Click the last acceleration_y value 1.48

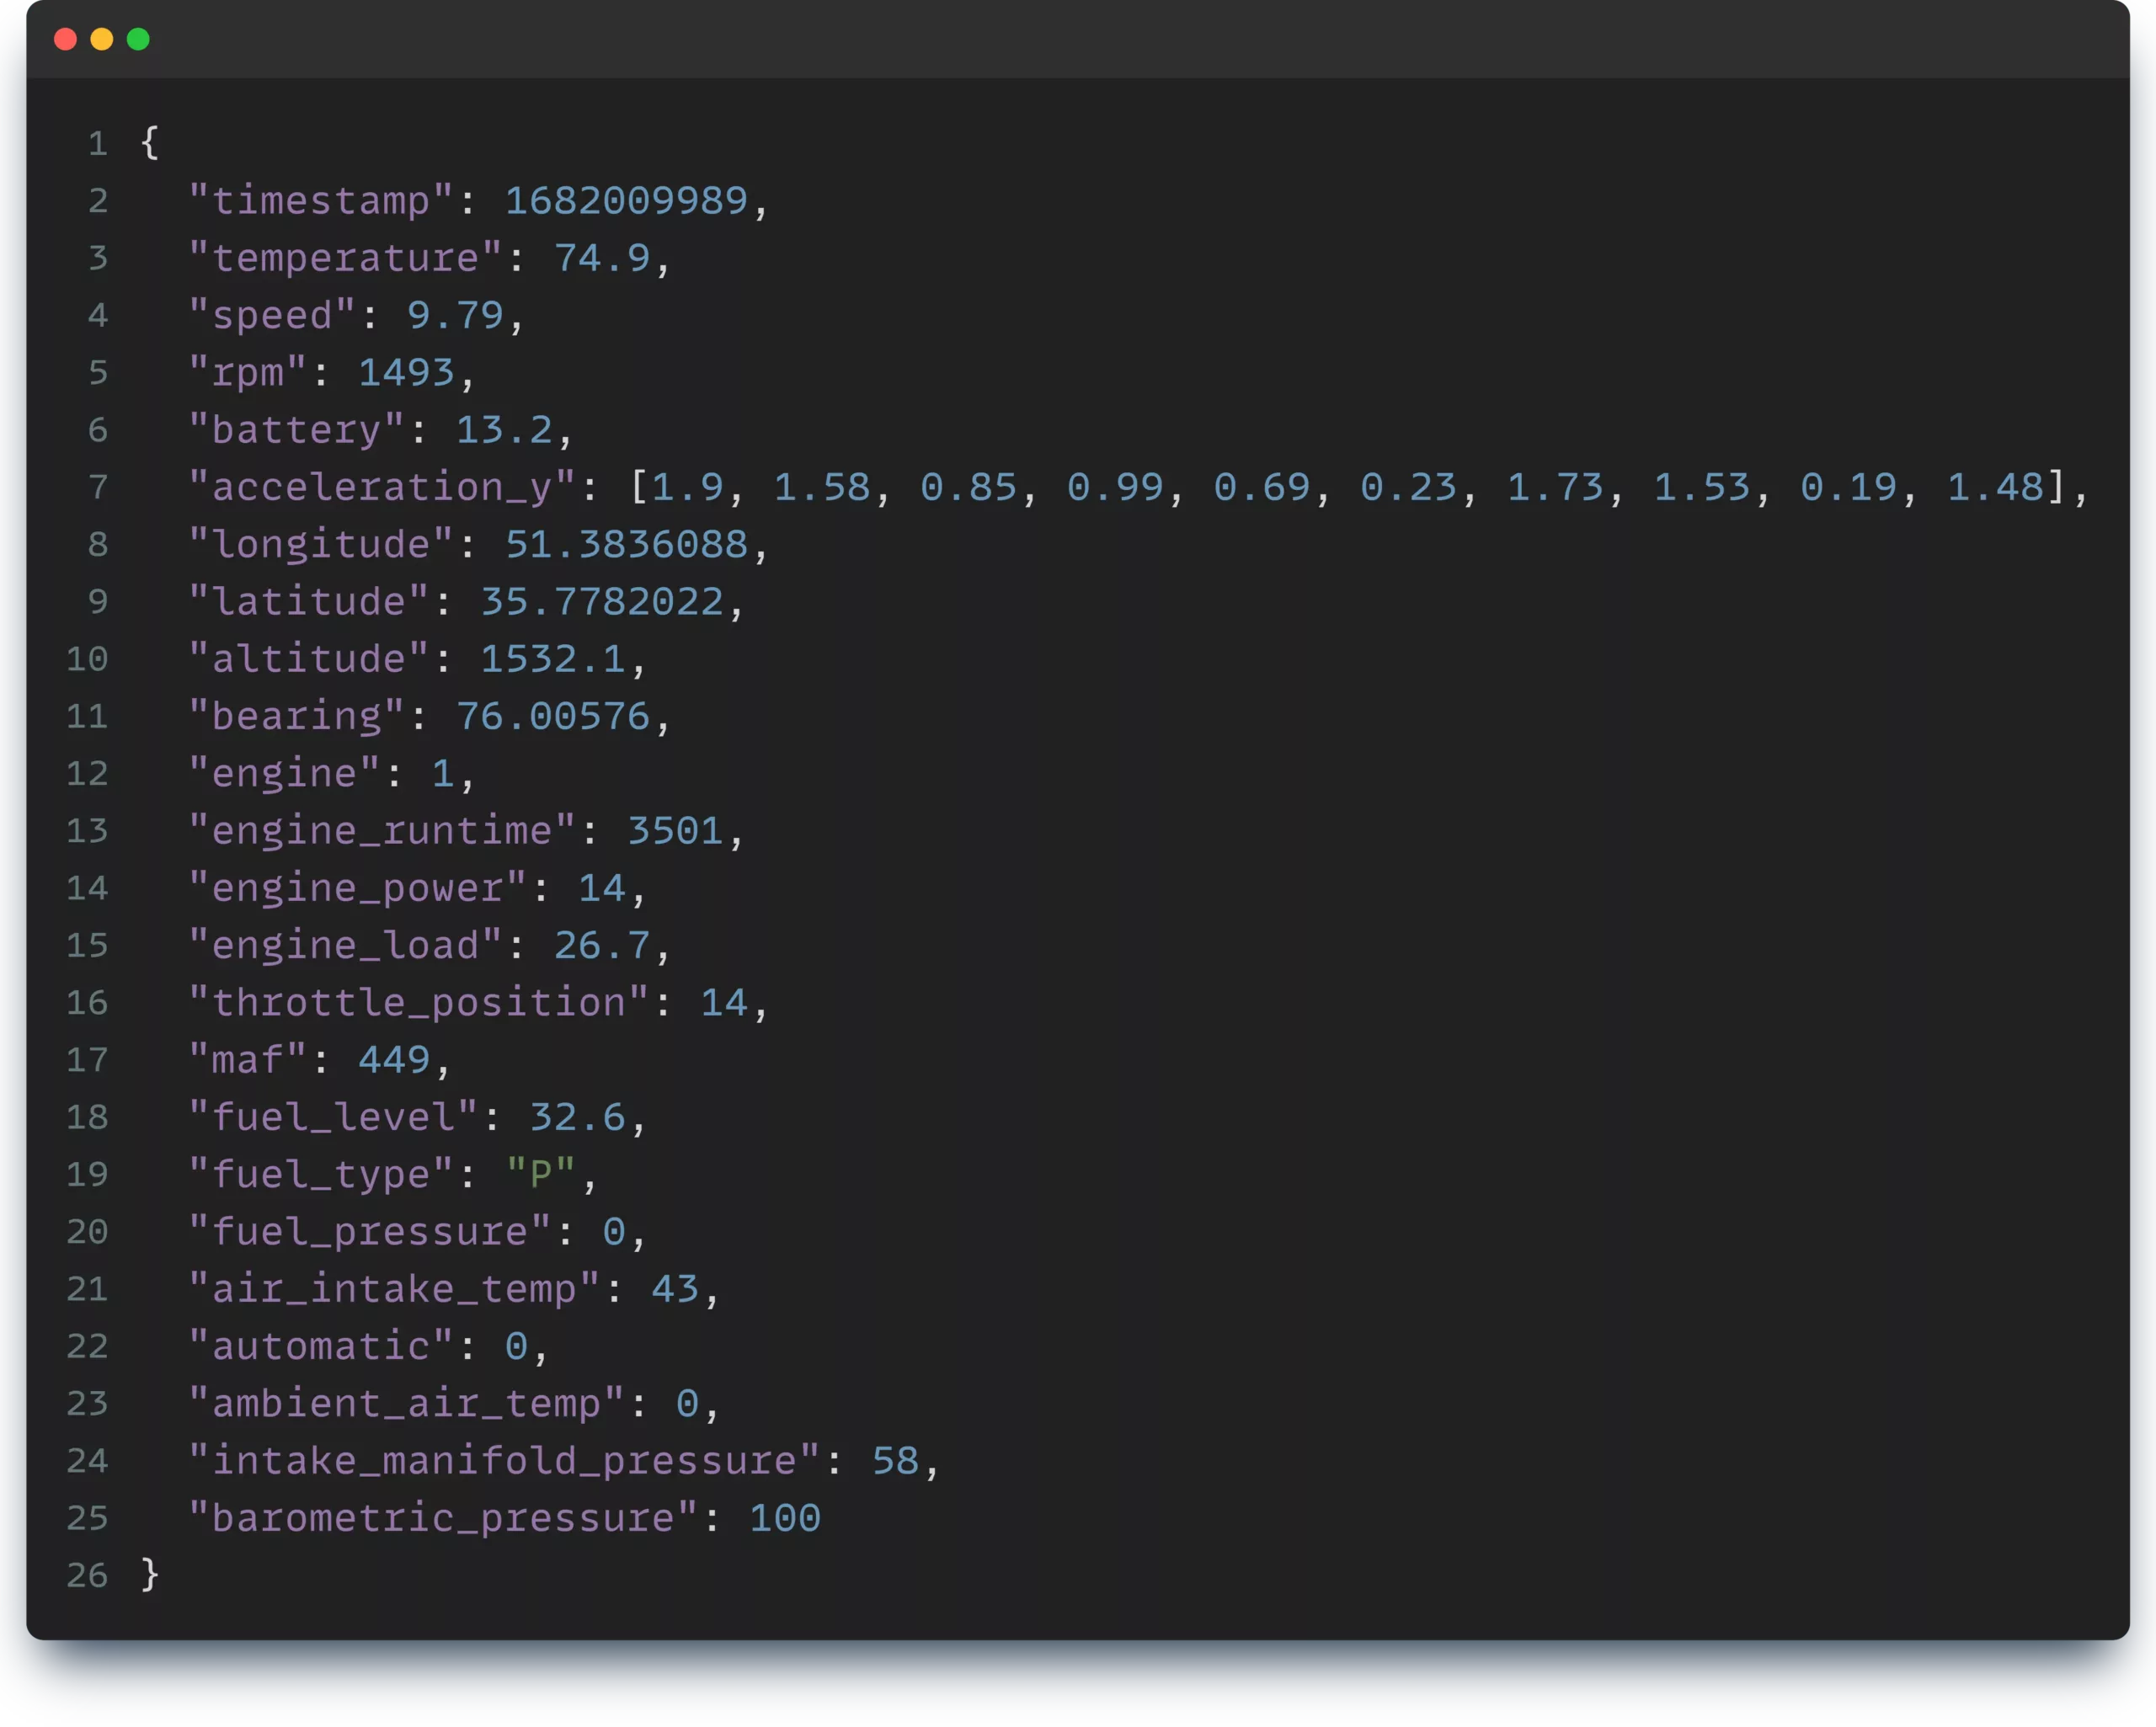[1995, 487]
